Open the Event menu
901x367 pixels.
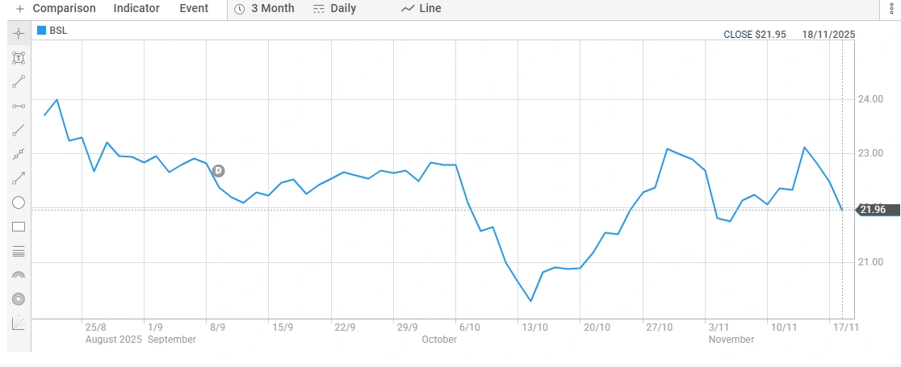194,9
